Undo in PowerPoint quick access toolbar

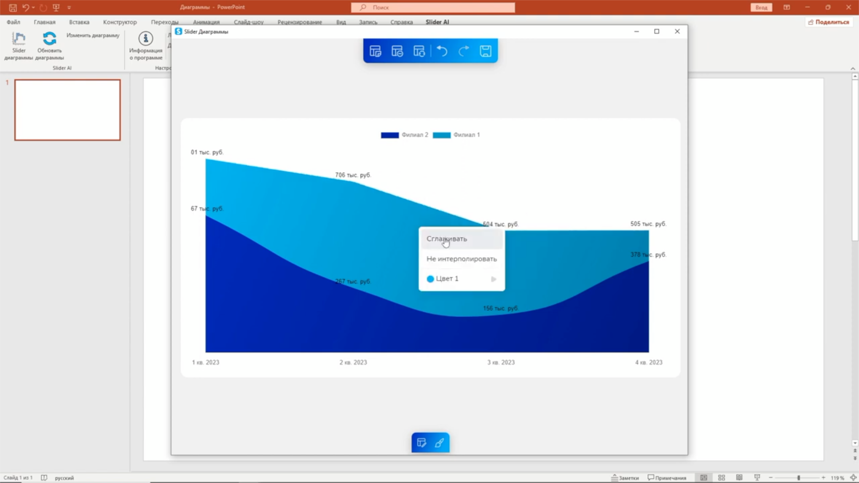(x=26, y=7)
